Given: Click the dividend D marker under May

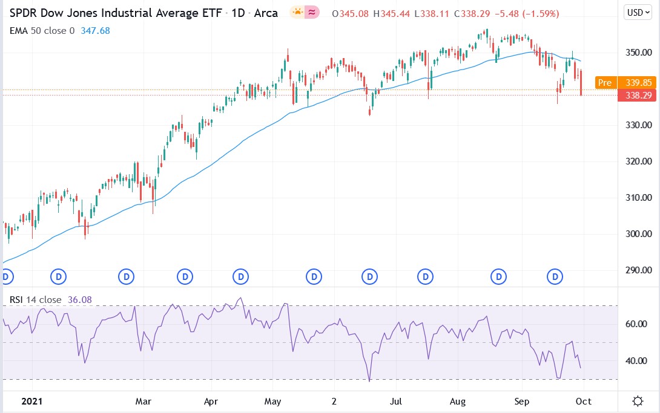Looking at the screenshot, I should (240, 276).
